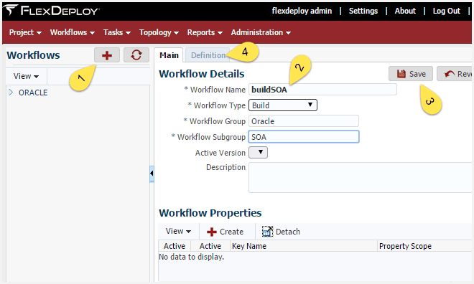Revert the workflow changes
The image size is (474, 284).
pyautogui.click(x=455, y=74)
